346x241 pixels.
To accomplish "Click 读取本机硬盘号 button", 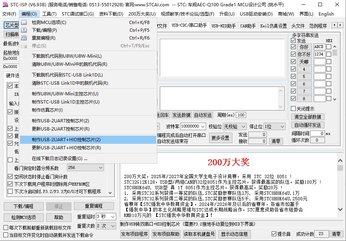I will [x=199, y=234].
